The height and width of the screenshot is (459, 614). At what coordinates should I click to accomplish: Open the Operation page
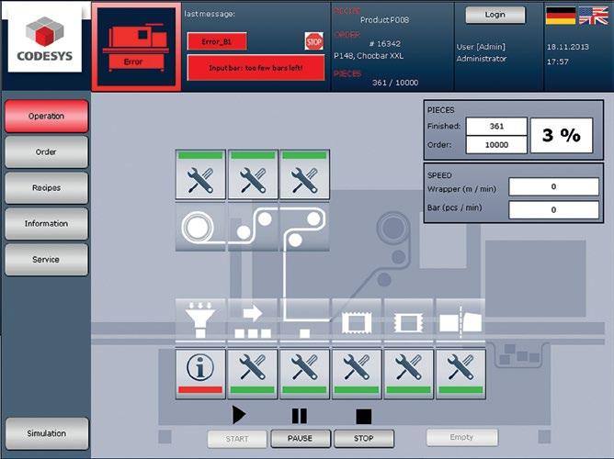click(x=46, y=116)
